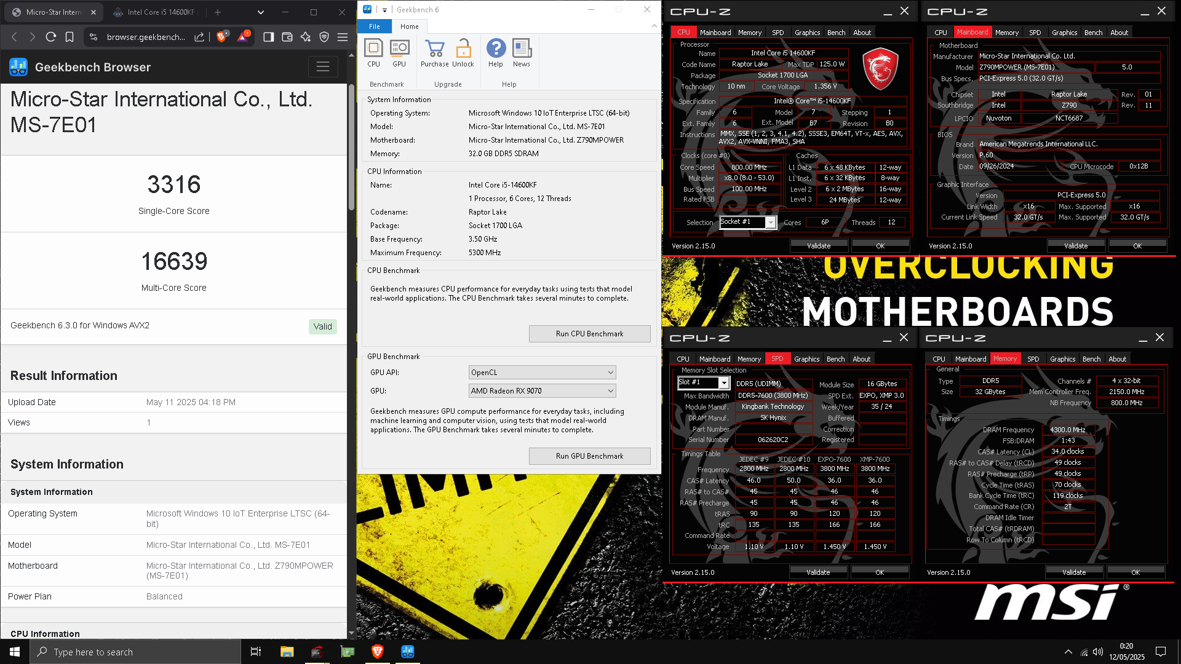Click the browser address bar
This screenshot has height=664, width=1181.
pos(146,37)
